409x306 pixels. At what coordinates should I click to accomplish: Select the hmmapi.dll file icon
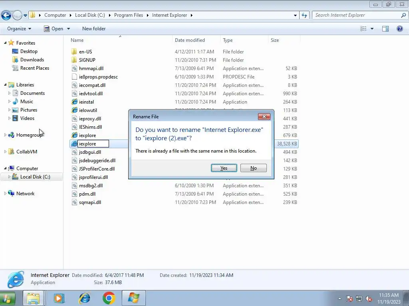74,69
